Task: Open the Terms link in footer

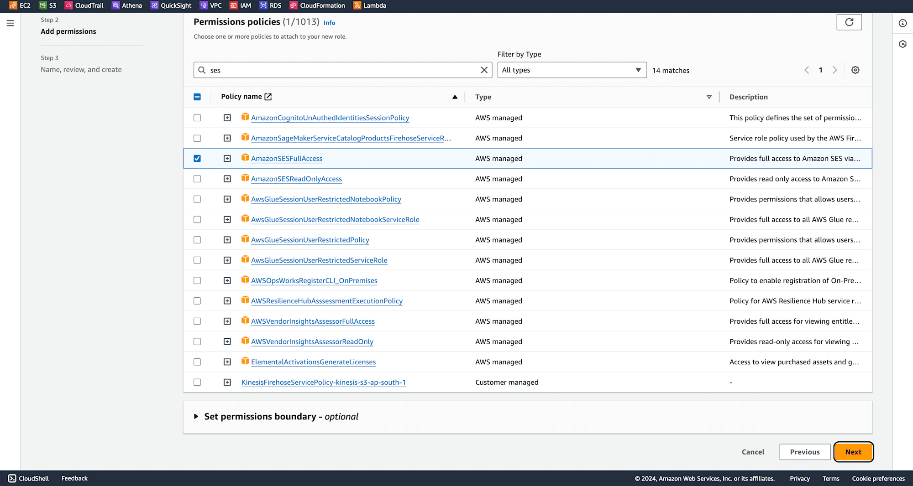Action: point(831,478)
